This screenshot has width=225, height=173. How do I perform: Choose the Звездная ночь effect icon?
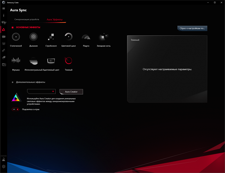(104, 37)
